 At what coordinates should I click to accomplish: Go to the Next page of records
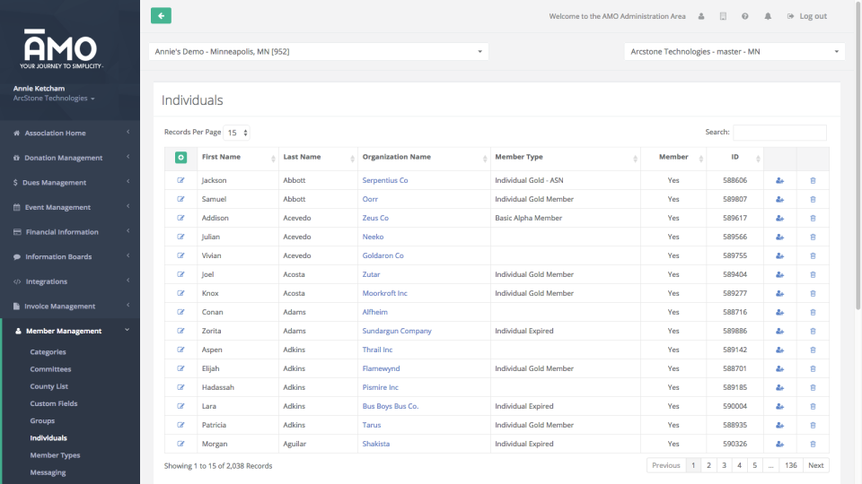(x=815, y=465)
